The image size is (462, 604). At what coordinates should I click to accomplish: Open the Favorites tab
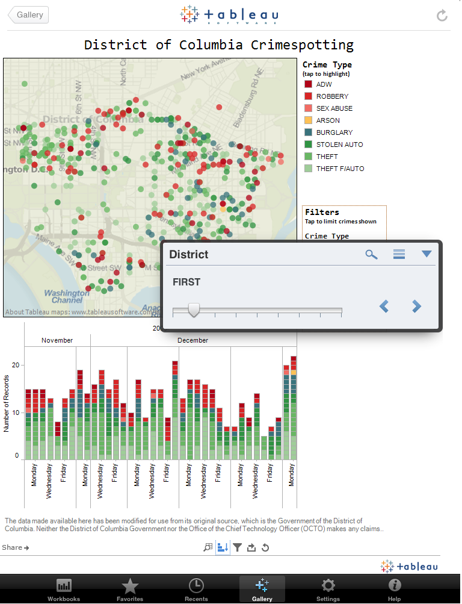coord(130,588)
